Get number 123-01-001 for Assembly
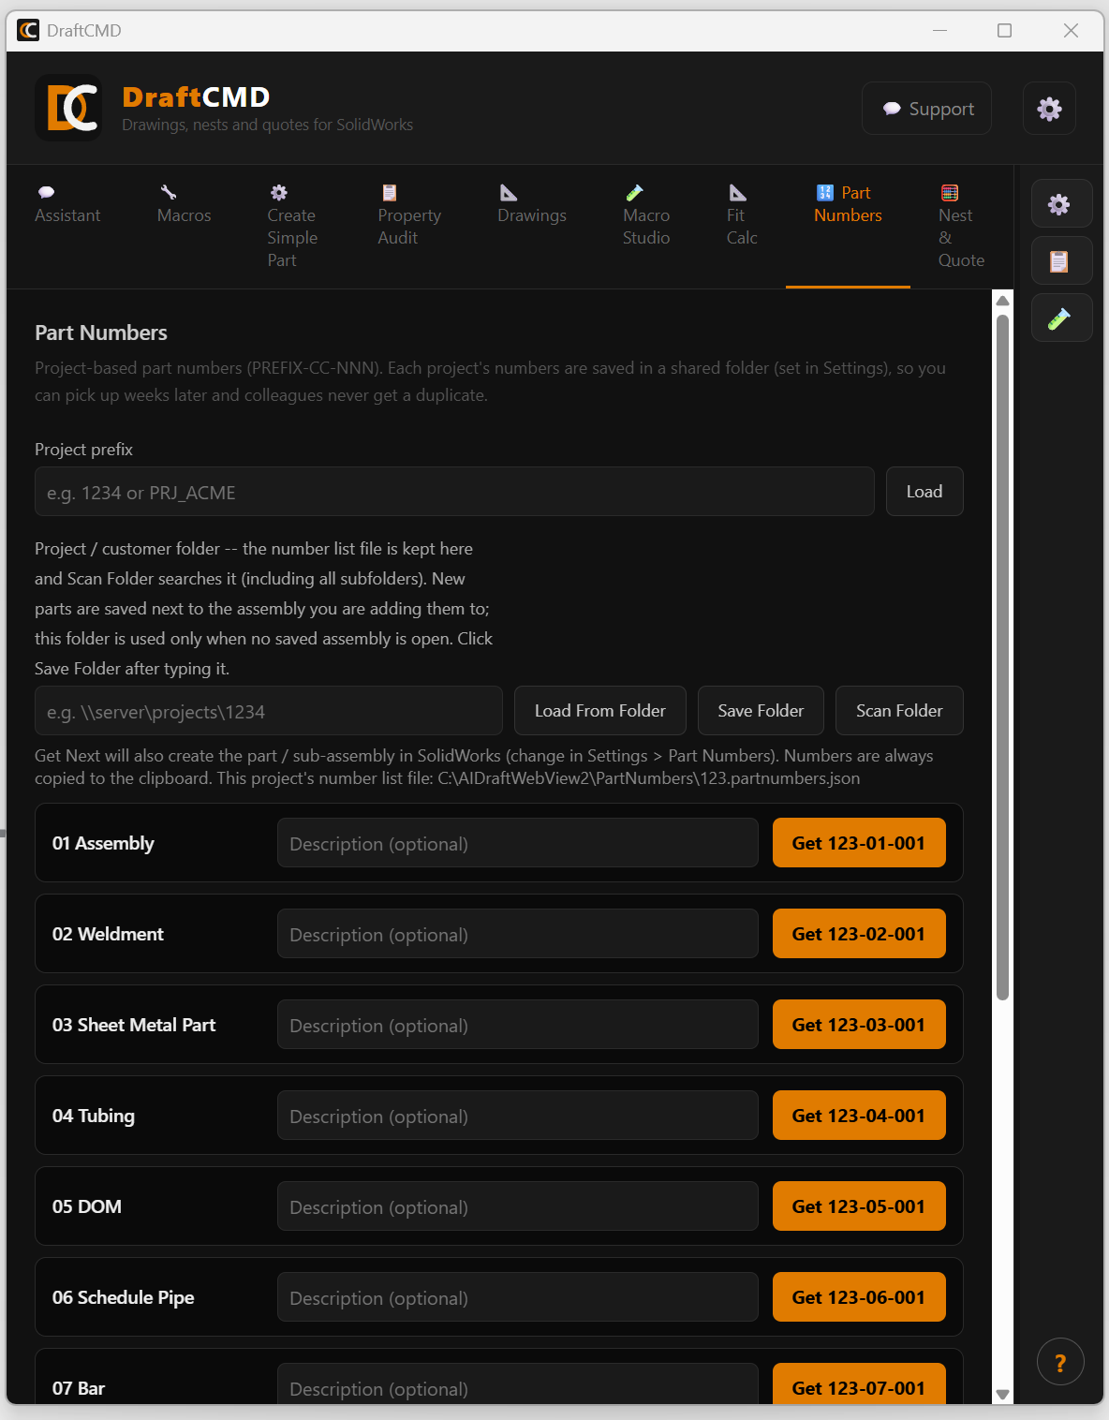 pos(859,843)
